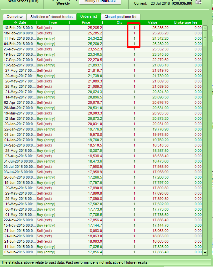213x267 pixels.
Task: Click the Modify ProBacktest button
Action: click(x=100, y=2)
